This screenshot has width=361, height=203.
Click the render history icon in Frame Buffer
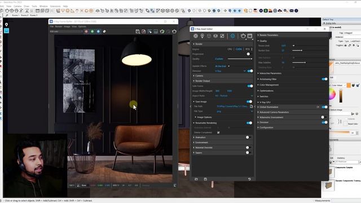pos(156,32)
